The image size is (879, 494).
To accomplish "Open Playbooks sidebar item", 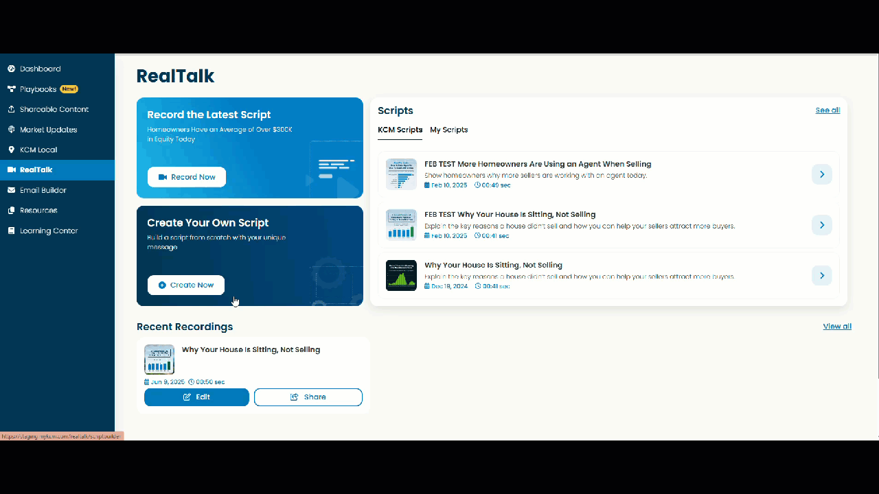I will point(57,89).
